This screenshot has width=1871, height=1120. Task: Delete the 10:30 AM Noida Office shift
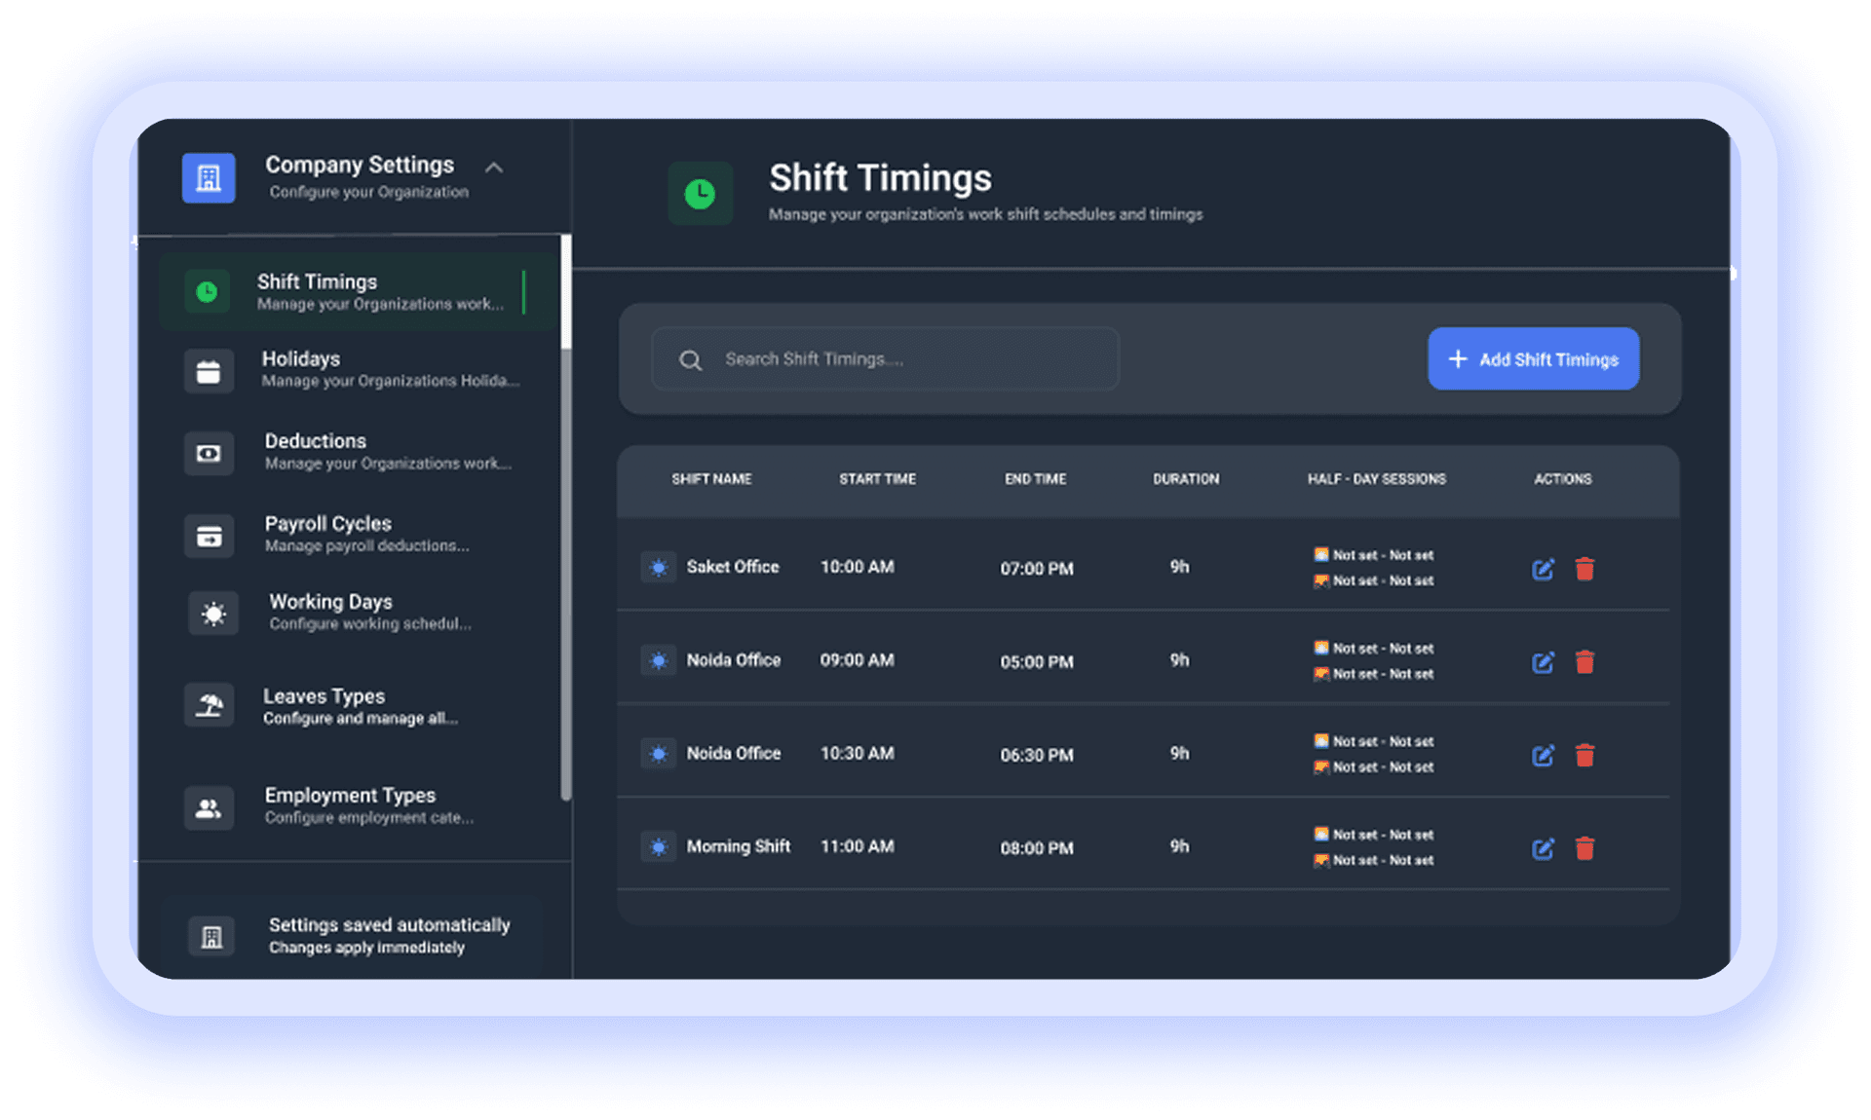pos(1585,756)
